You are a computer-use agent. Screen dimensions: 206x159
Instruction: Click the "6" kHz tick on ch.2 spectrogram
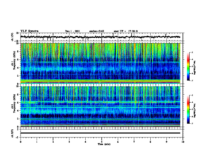tap(18, 103)
